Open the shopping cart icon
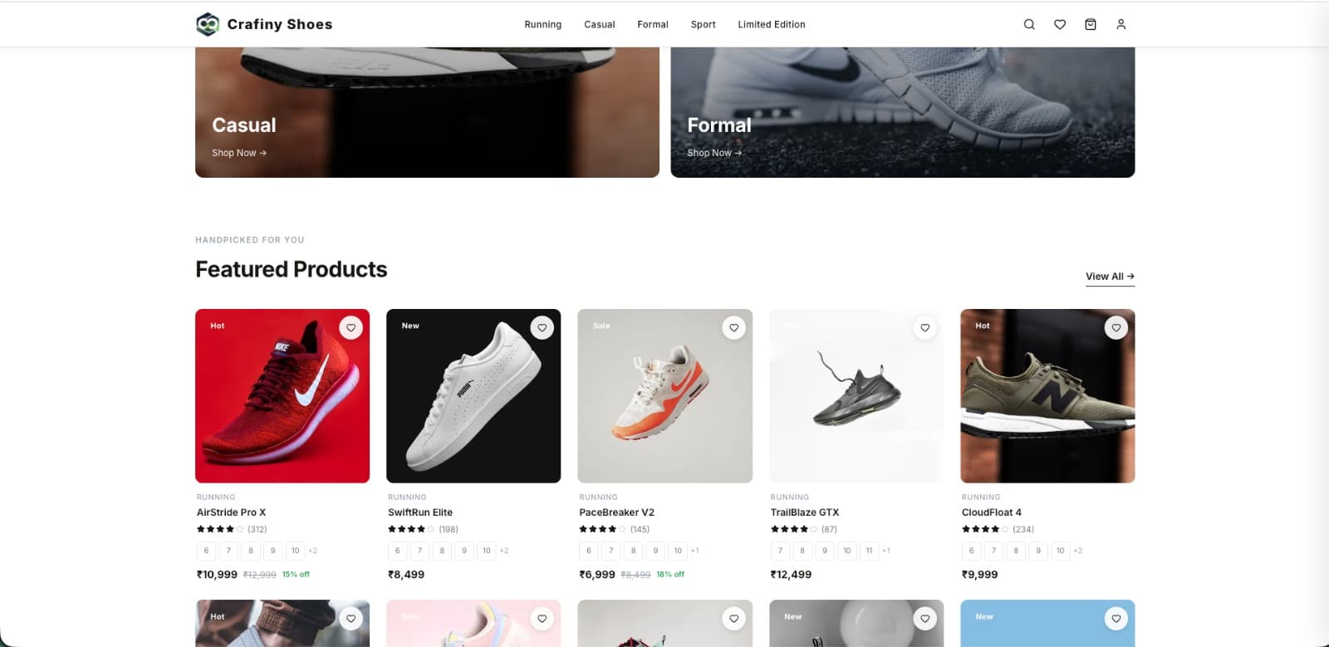Viewport: 1329px width, 647px height. pyautogui.click(x=1091, y=24)
